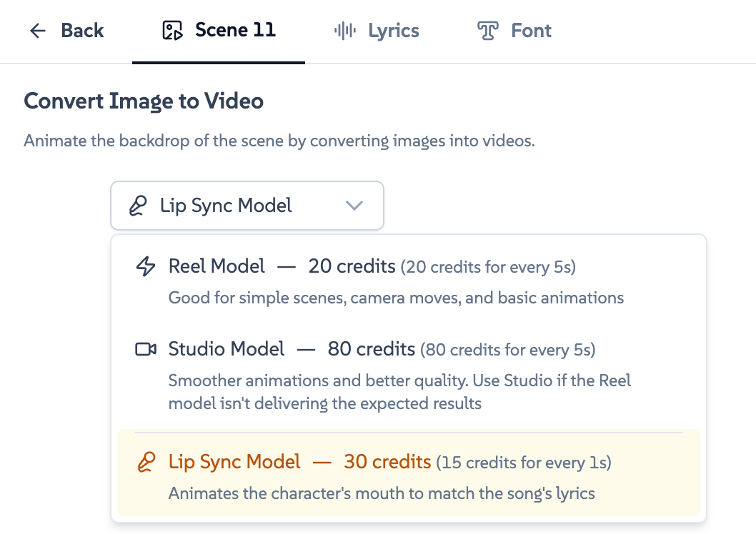Click the lightning bolt icon next to Reel Model
The width and height of the screenshot is (756, 534).
[145, 265]
